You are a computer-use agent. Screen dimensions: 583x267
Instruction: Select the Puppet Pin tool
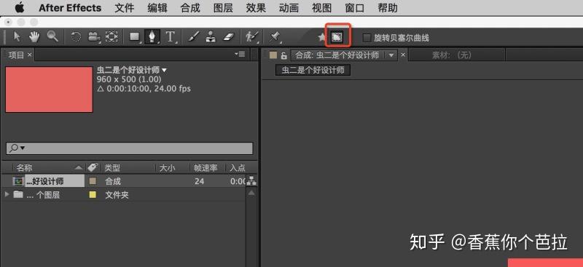[x=275, y=37]
